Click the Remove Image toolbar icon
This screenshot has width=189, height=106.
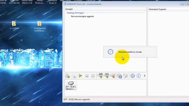click(73, 76)
